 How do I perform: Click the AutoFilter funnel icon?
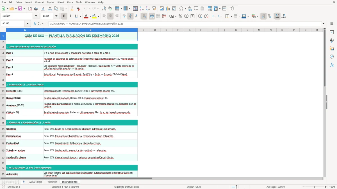click(x=154, y=9)
